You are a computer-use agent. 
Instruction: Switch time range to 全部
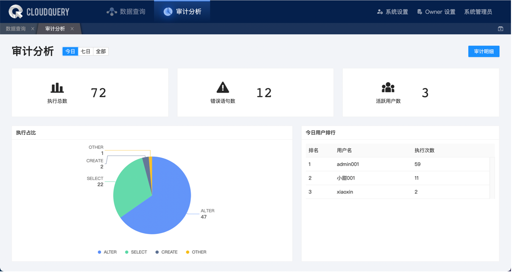point(101,52)
